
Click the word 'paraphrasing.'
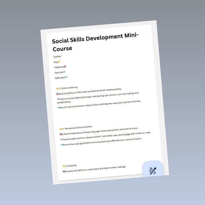coord(64,102)
